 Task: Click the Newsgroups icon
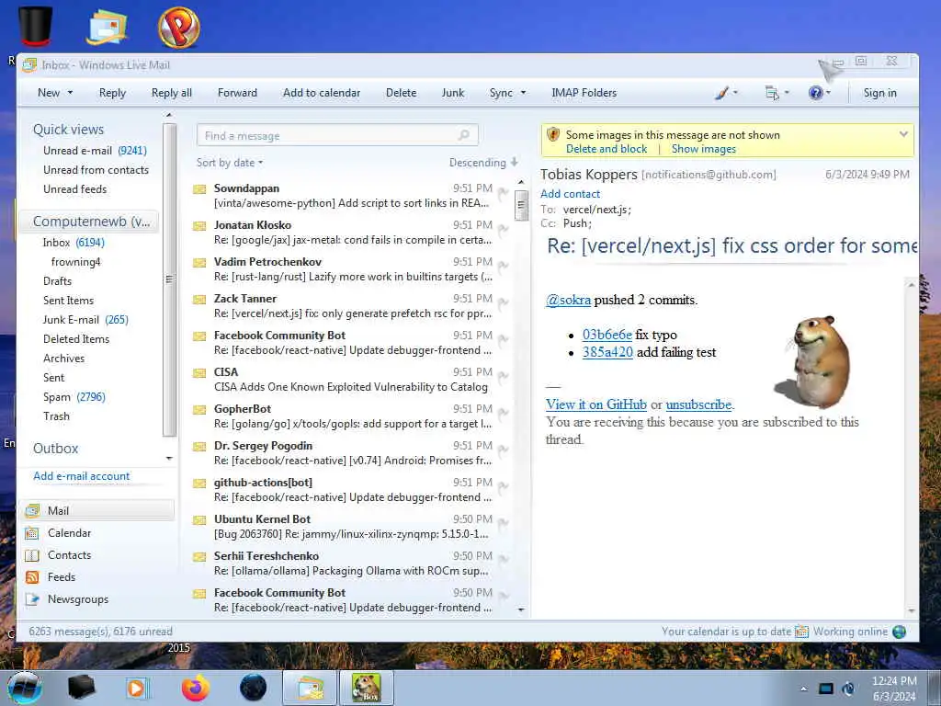32,599
